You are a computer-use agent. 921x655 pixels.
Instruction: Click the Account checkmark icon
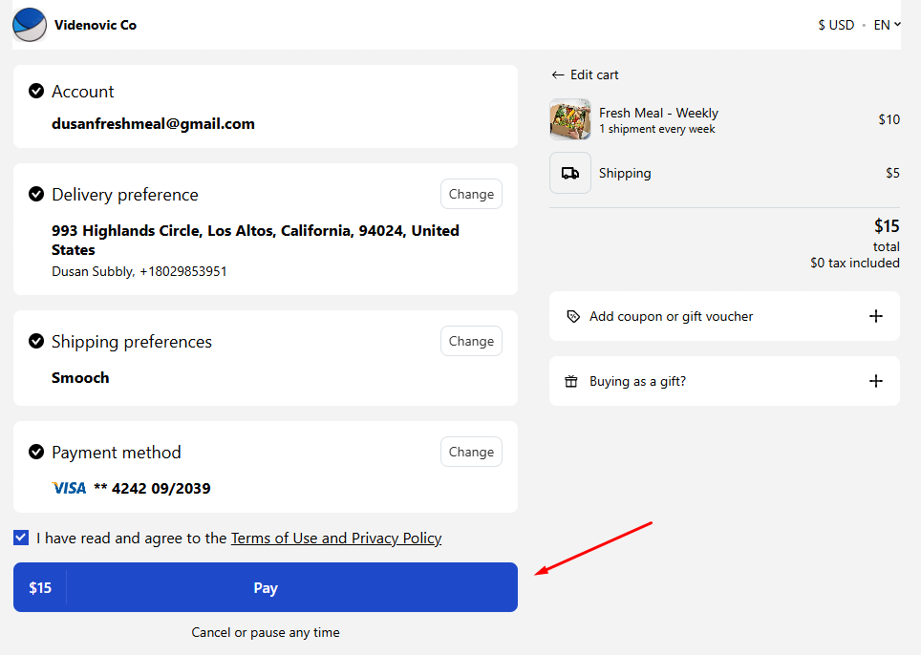pyautogui.click(x=36, y=92)
